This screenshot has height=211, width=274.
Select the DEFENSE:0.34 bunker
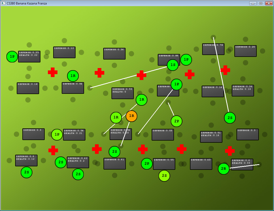click(x=114, y=54)
